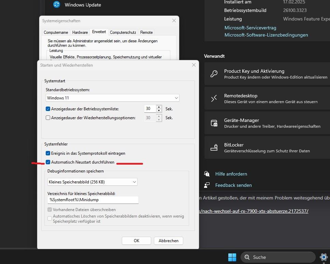Close the Systemeigenschaften window
Viewport: 330px width, 264px height.
click(x=174, y=20)
